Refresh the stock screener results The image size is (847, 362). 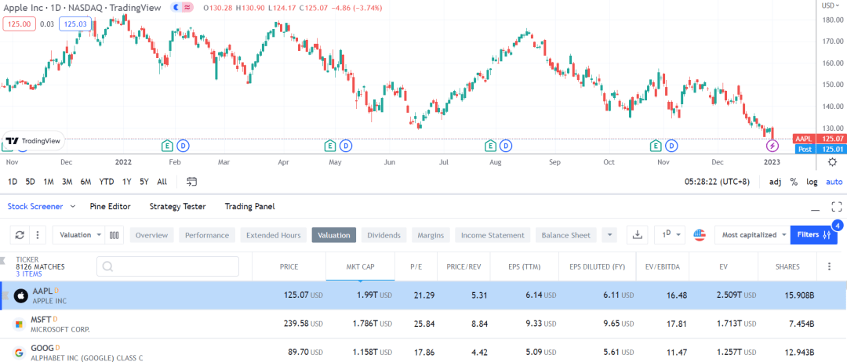[20, 235]
